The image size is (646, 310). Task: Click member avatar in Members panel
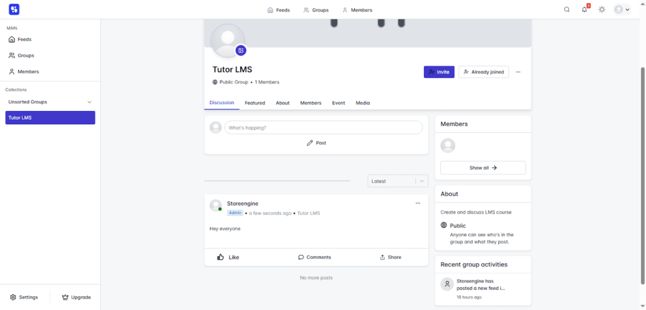click(x=448, y=146)
